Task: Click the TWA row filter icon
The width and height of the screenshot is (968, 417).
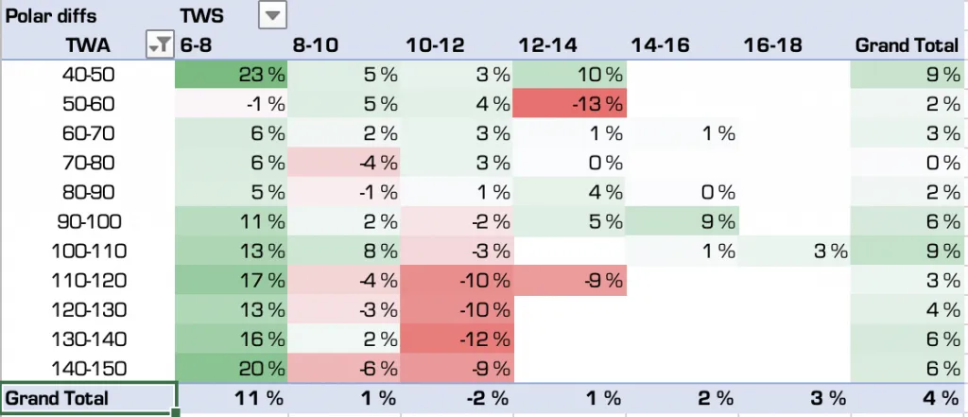Action: (x=161, y=44)
